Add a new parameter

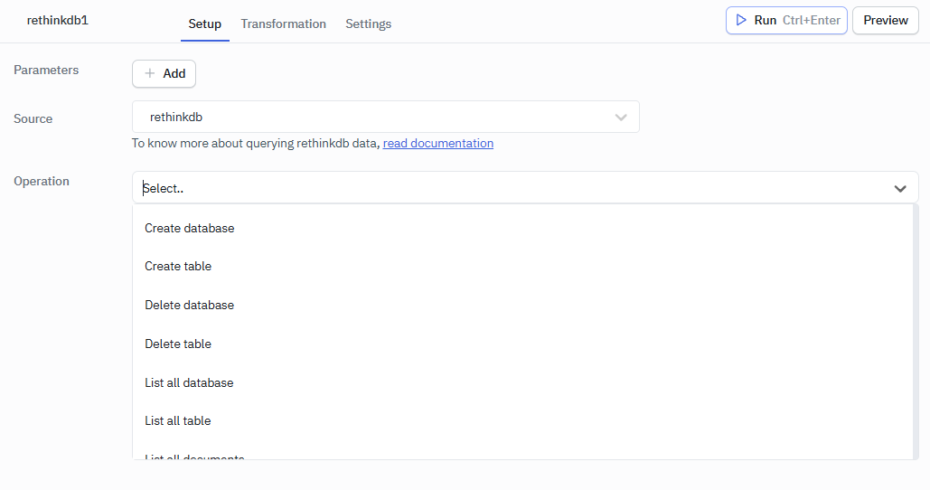164,73
